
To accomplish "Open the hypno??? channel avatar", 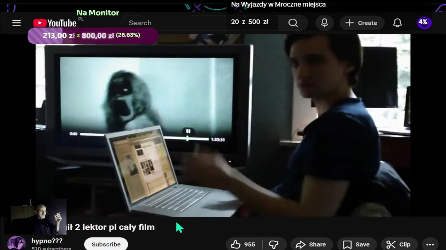I will [x=16, y=243].
